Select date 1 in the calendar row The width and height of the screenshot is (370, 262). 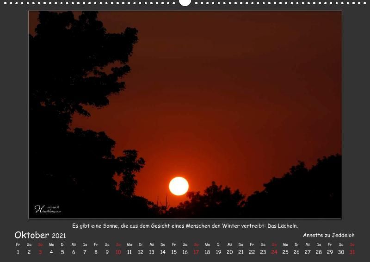click(x=18, y=252)
